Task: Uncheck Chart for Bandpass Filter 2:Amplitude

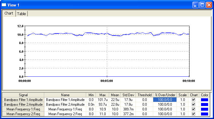Action: 193,104
